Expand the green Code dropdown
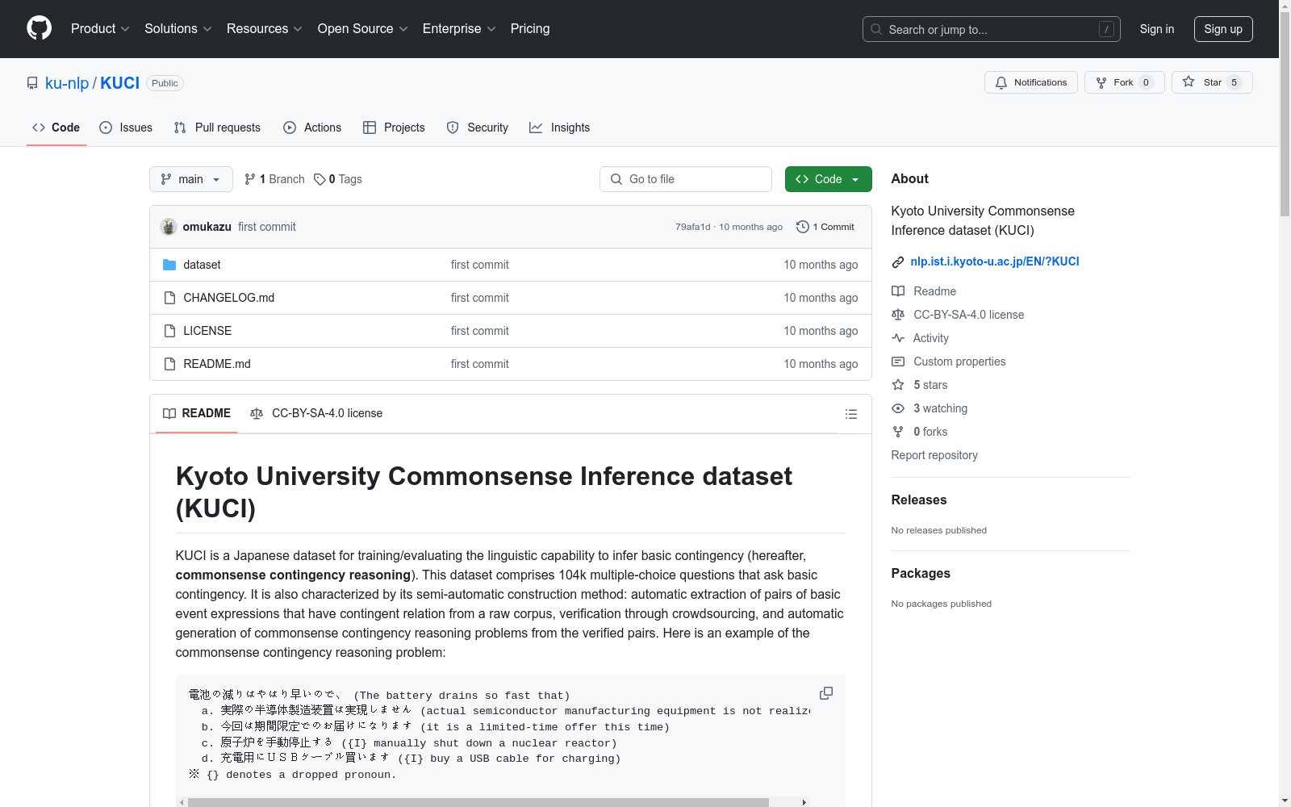The width and height of the screenshot is (1291, 807). tap(828, 179)
